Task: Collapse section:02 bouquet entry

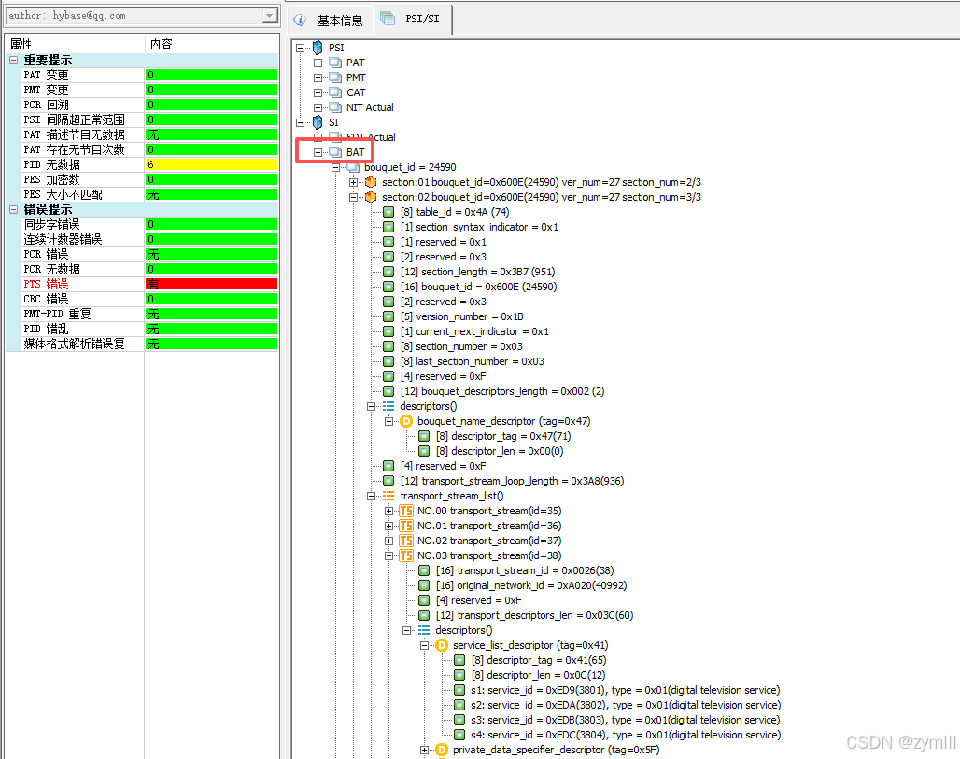Action: [x=353, y=197]
